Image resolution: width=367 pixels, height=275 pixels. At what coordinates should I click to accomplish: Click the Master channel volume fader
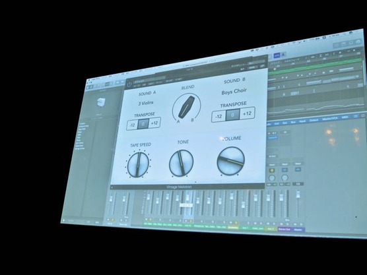click(298, 195)
